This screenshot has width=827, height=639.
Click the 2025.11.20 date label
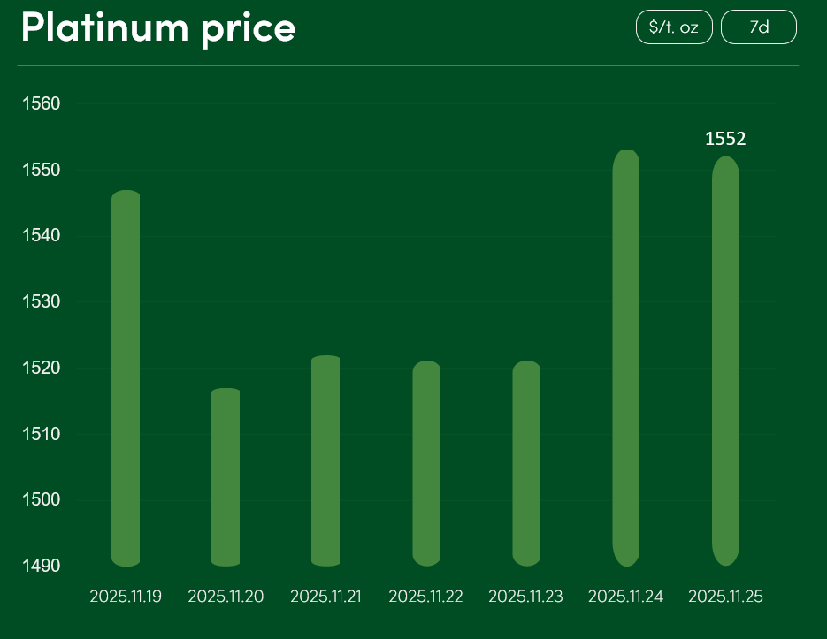coord(226,597)
